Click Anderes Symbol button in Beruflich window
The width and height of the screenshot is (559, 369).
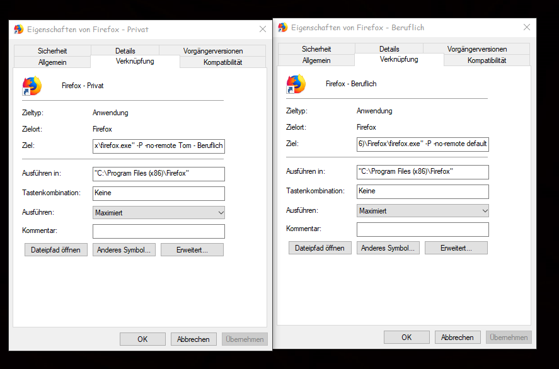point(388,248)
